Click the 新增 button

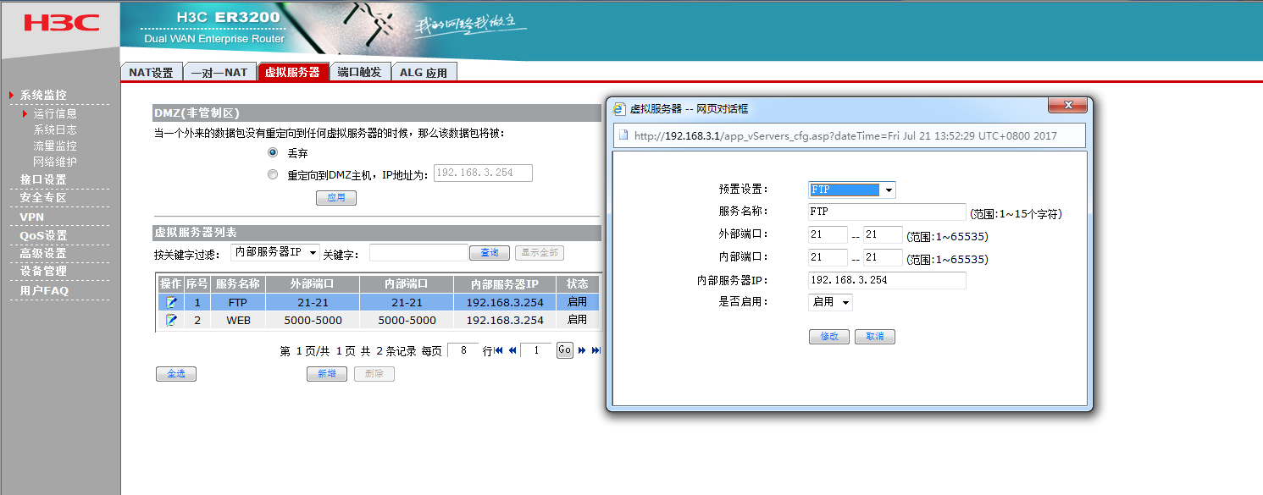(327, 374)
